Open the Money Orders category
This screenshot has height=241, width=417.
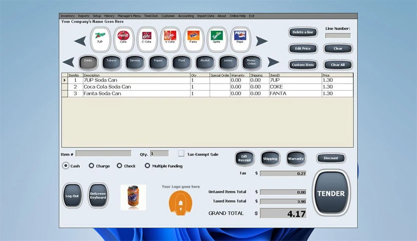click(251, 63)
